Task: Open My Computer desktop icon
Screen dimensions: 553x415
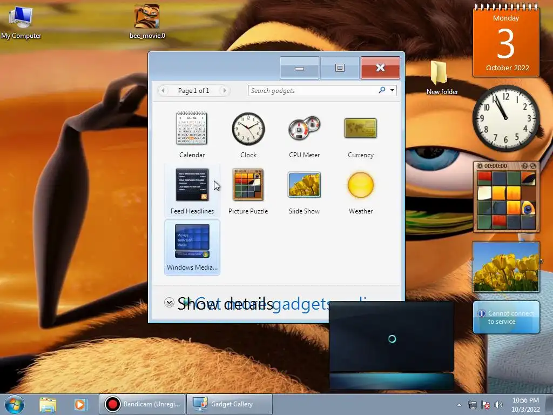Action: pyautogui.click(x=21, y=22)
